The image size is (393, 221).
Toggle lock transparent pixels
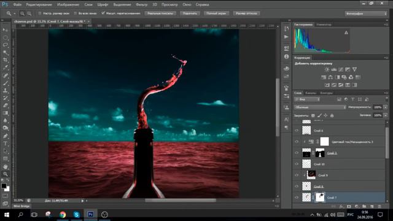click(313, 115)
